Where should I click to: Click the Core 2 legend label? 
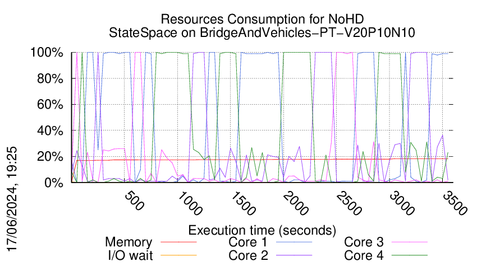pos(248,255)
